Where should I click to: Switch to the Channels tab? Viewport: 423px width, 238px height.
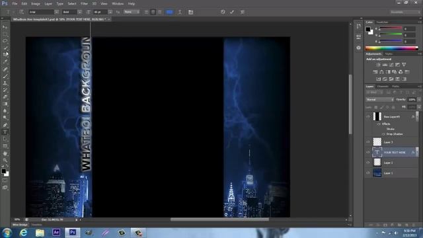pyautogui.click(x=383, y=87)
